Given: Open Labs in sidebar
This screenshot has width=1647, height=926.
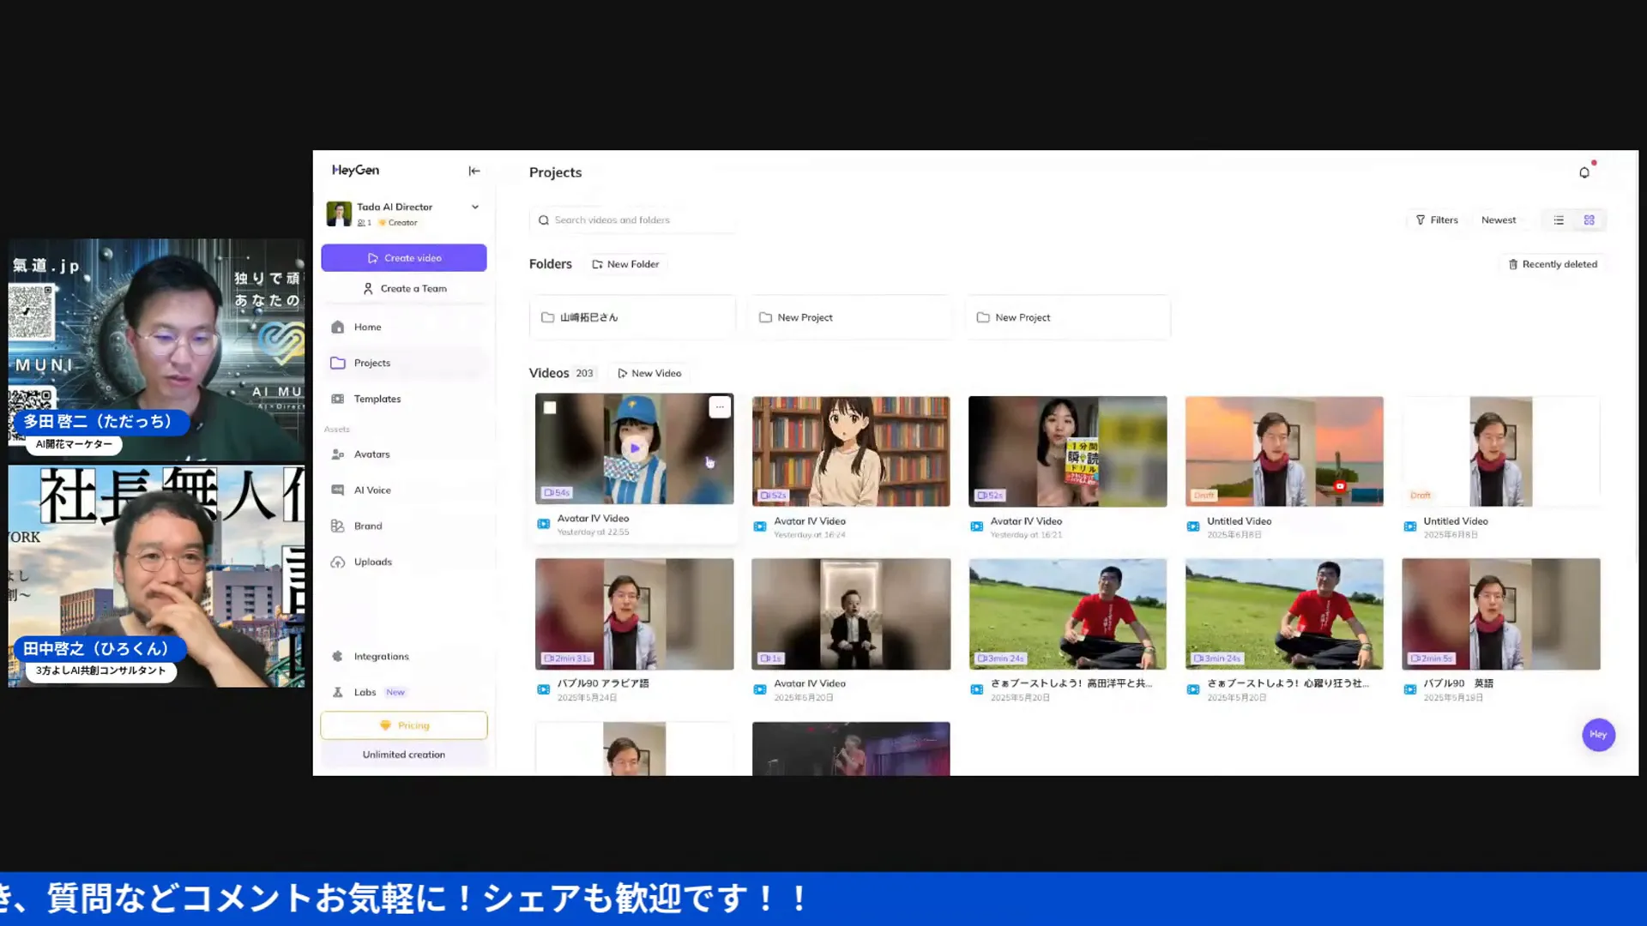Looking at the screenshot, I should (x=404, y=693).
